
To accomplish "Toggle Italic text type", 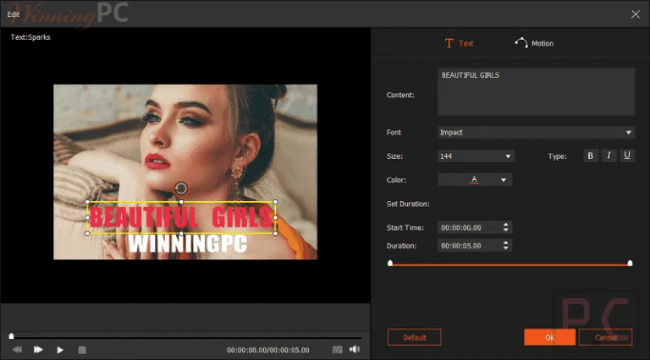I will coord(609,155).
